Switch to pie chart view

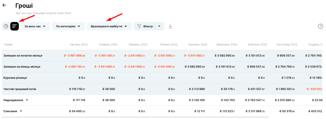click(6, 26)
